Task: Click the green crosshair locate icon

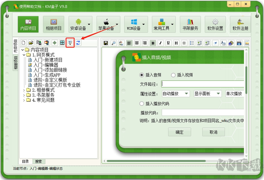Action: [54, 43]
